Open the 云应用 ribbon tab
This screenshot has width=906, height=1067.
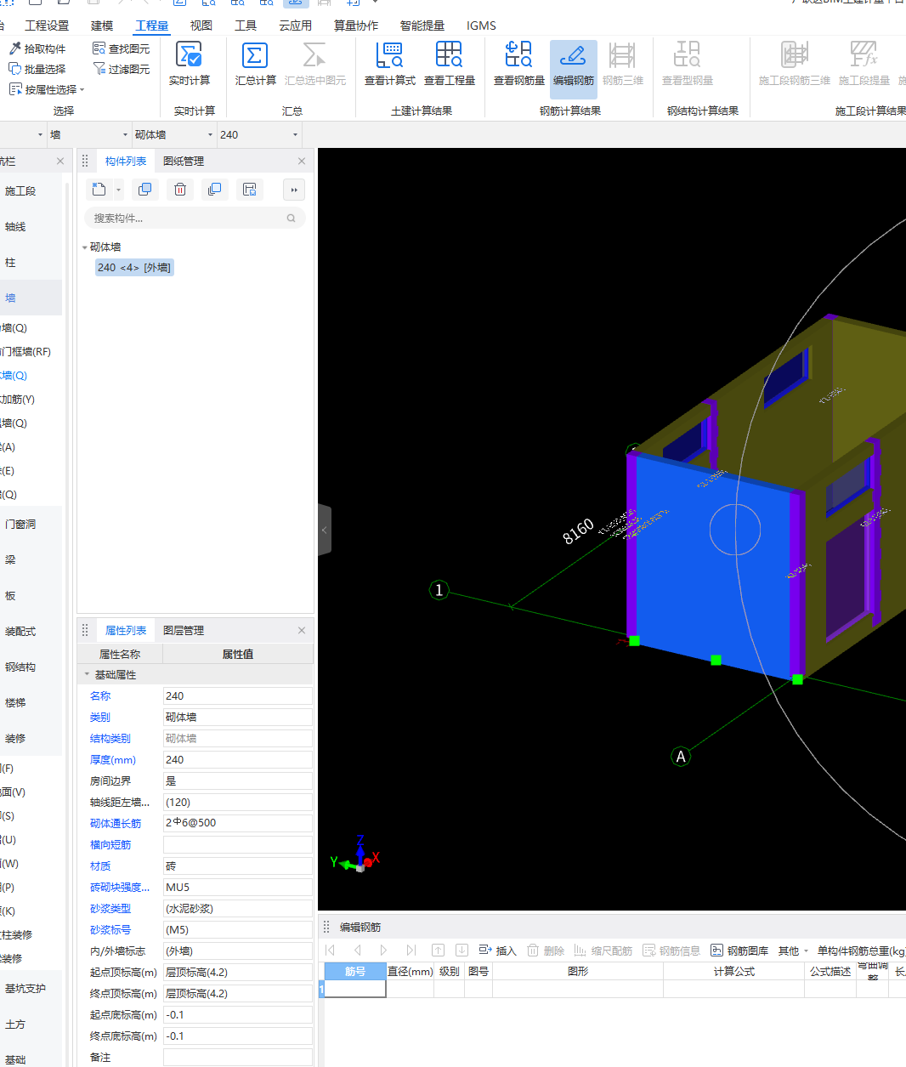tap(295, 26)
